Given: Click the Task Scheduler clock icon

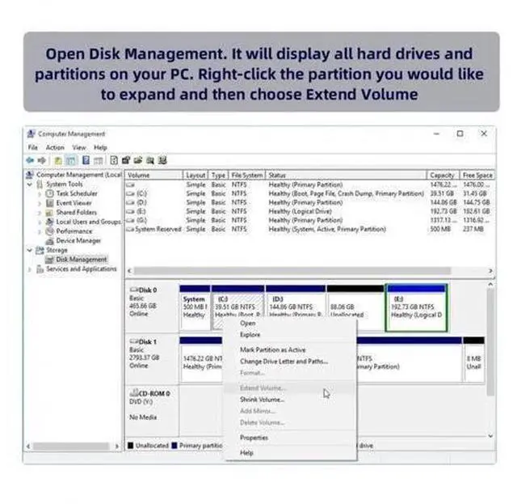Looking at the screenshot, I should 50,193.
